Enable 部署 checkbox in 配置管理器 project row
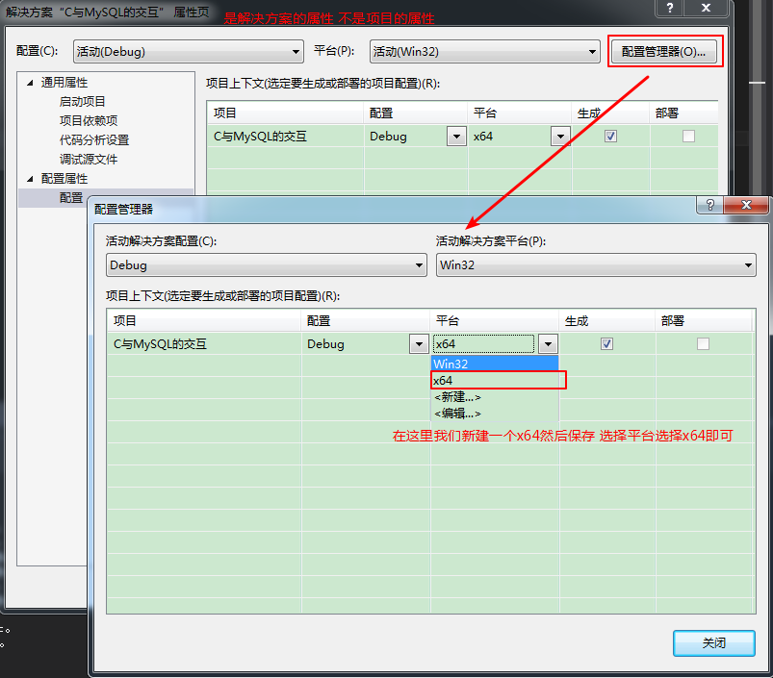This screenshot has height=678, width=773. tap(703, 343)
